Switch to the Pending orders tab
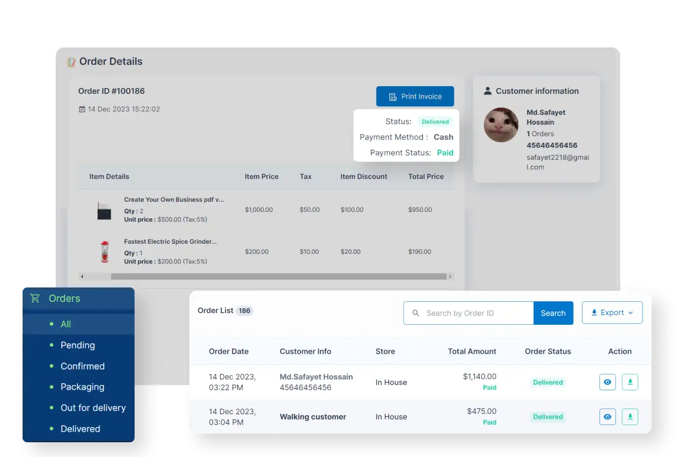 77,345
